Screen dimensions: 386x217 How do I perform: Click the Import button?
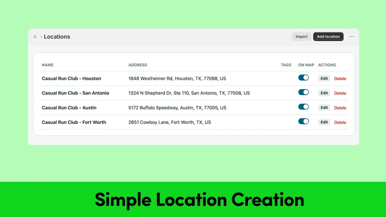coord(301,37)
